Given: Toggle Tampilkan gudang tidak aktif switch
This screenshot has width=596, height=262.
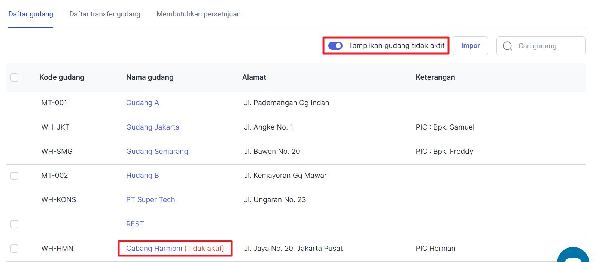Looking at the screenshot, I should coord(335,46).
